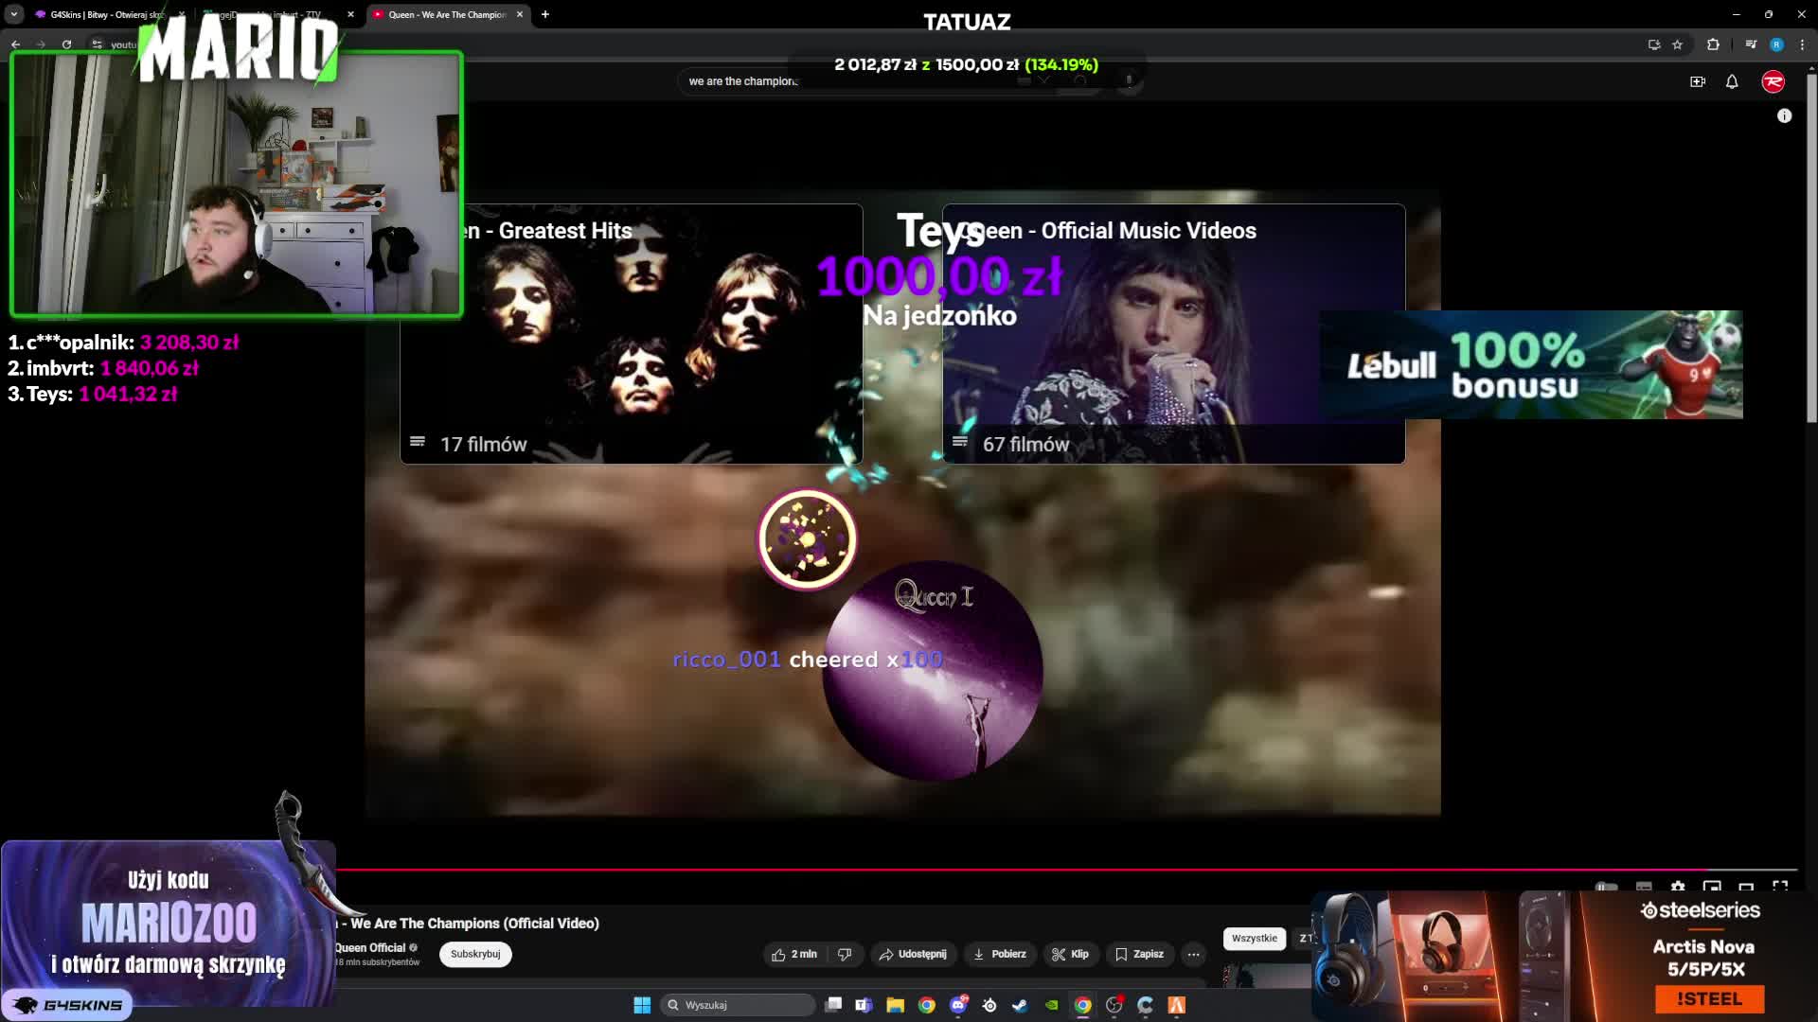Click the Wyszukaj taskbar search box

point(739,1005)
